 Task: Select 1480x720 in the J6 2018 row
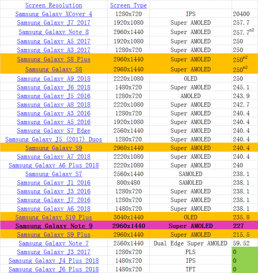[x=129, y=87]
